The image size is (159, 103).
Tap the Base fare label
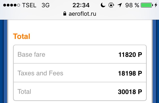[x=31, y=54]
